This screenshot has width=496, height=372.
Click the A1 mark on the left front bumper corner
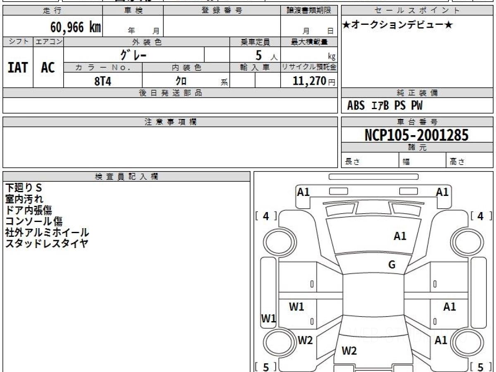(303, 192)
